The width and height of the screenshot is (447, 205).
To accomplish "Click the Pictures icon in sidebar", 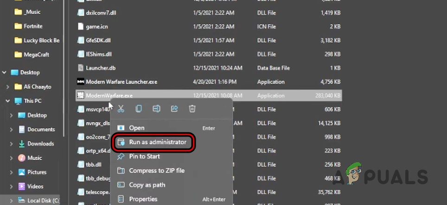I will [x=22, y=172].
